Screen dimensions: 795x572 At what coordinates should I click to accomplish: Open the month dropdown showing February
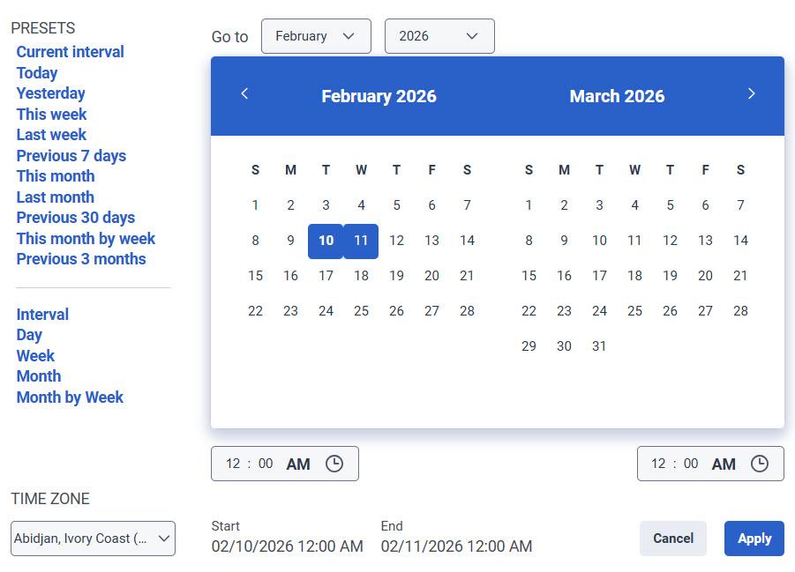point(316,36)
